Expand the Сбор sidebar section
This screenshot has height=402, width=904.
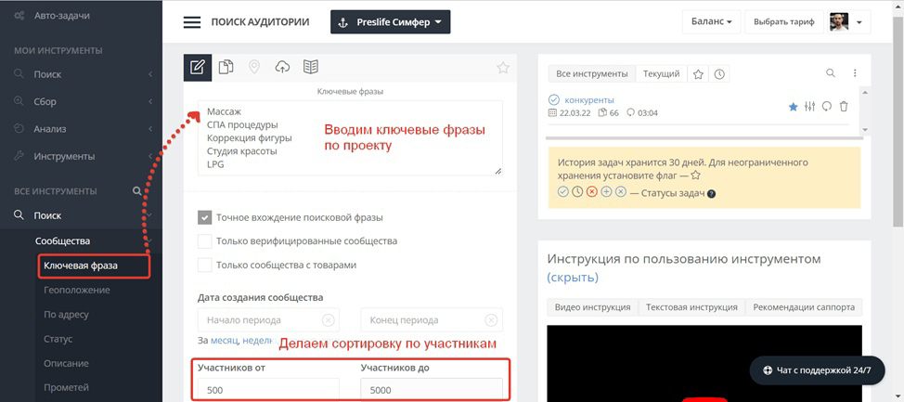[81, 101]
